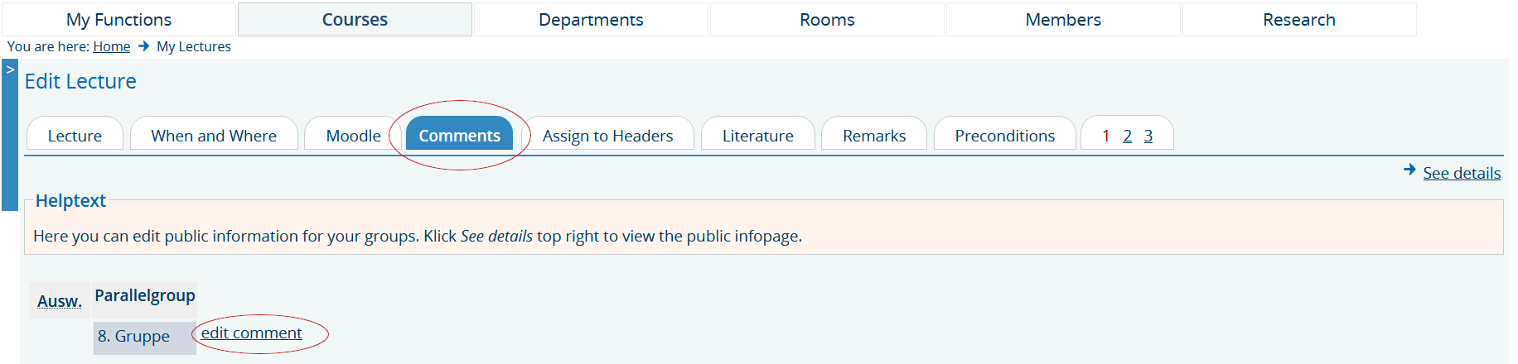Open the Members menu
Image resolution: width=1518 pixels, height=364 pixels.
click(1063, 20)
